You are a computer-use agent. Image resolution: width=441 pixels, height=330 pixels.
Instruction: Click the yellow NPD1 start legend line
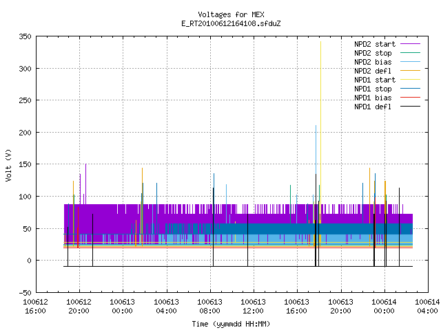pos(410,80)
